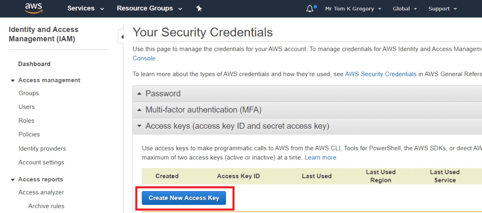Expand the Password section
The width and height of the screenshot is (482, 213).
[x=163, y=94]
